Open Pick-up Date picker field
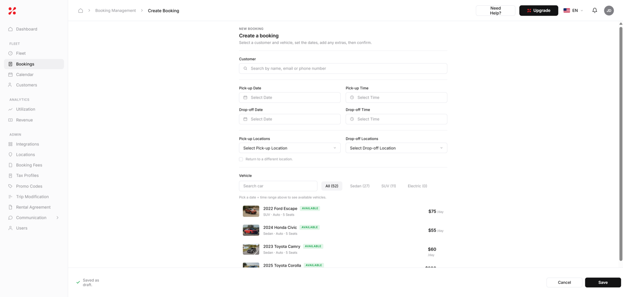Viewport: 623px width, 297px height. tap(290, 97)
